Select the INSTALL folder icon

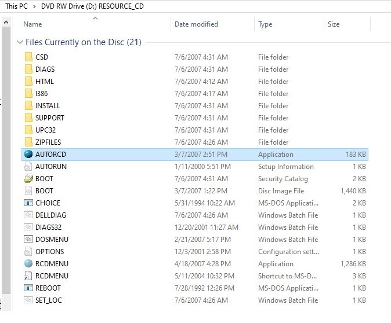[x=28, y=106]
